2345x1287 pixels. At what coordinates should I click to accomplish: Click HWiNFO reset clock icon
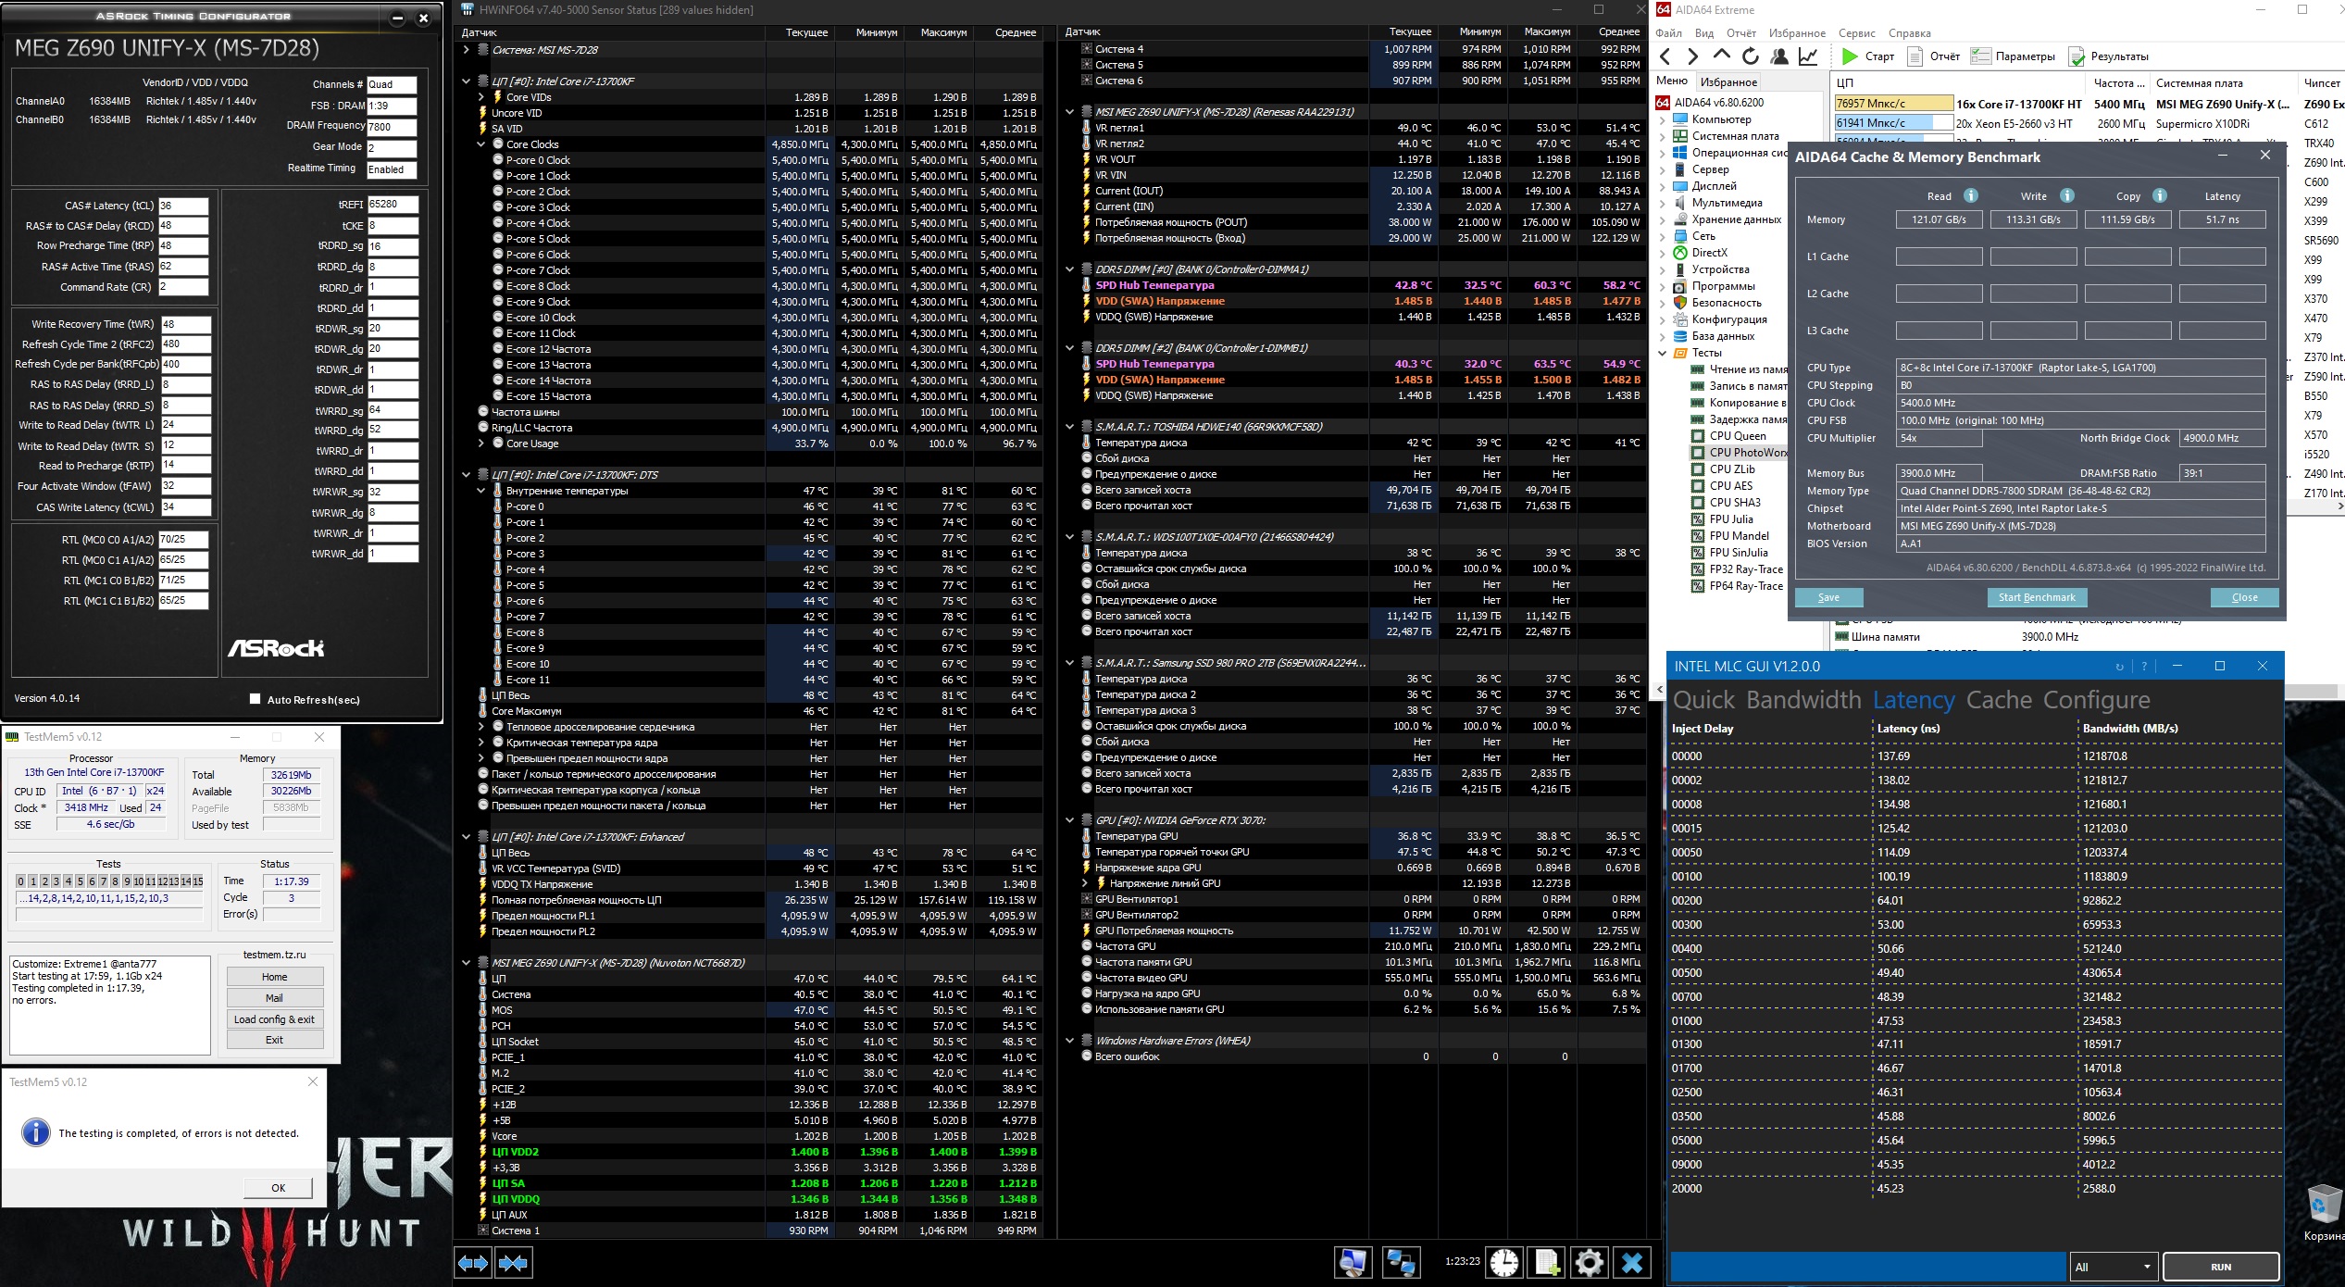pos(1504,1263)
